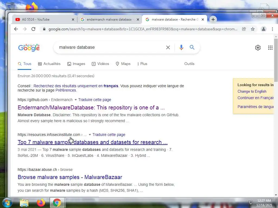The height and width of the screenshot is (208, 278).
Task: Open the Préférences link
Action: pos(66,90)
